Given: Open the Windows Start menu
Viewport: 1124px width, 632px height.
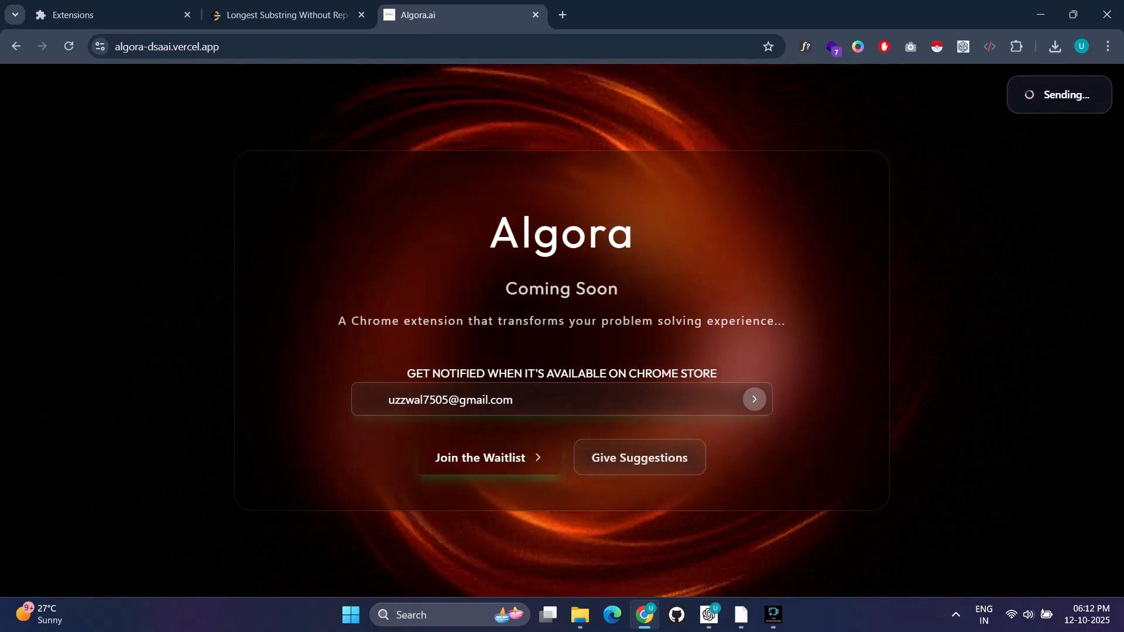Looking at the screenshot, I should click(351, 614).
